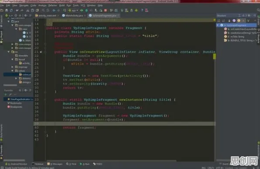Open Structure panel settings gear
The width and height of the screenshot is (260, 169).
click(x=249, y=16)
